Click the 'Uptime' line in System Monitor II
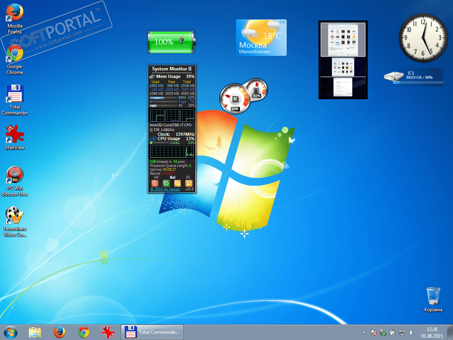Image resolution: width=453 pixels, height=340 pixels. pos(163,170)
